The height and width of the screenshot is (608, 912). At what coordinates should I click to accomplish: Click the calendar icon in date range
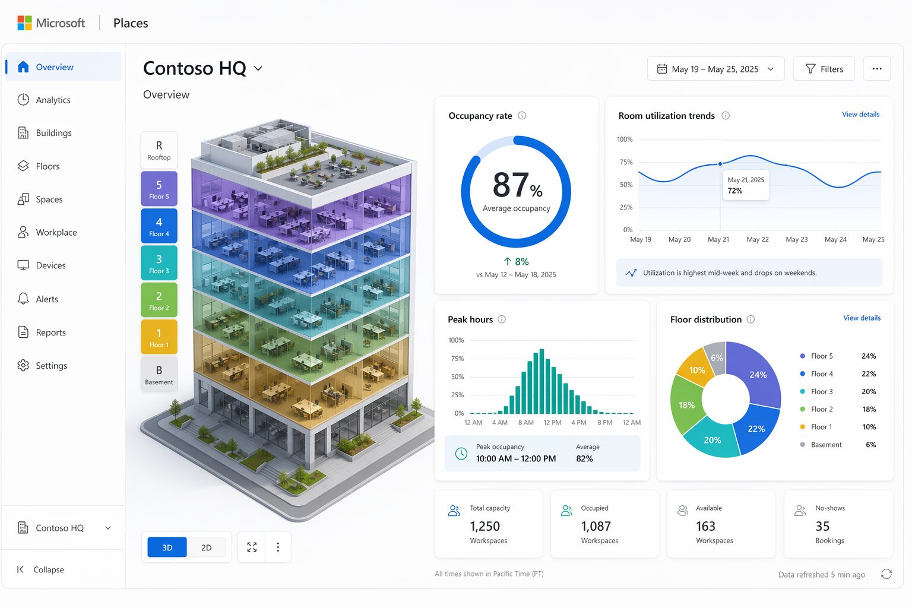click(x=661, y=69)
